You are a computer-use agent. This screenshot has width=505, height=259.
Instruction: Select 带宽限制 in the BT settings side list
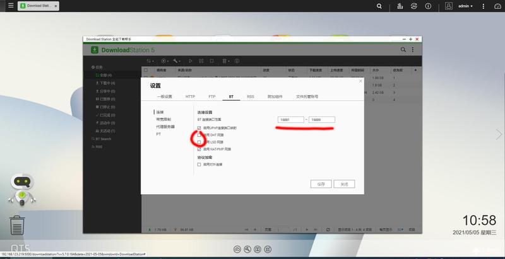coord(163,119)
